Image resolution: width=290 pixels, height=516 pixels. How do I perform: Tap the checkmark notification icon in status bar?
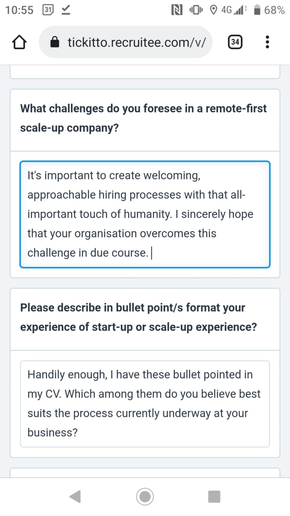(x=66, y=10)
